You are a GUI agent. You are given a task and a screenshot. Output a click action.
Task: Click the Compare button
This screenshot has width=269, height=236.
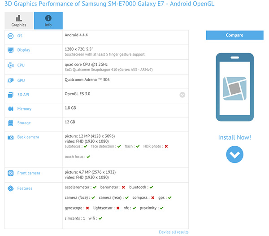[234, 35]
